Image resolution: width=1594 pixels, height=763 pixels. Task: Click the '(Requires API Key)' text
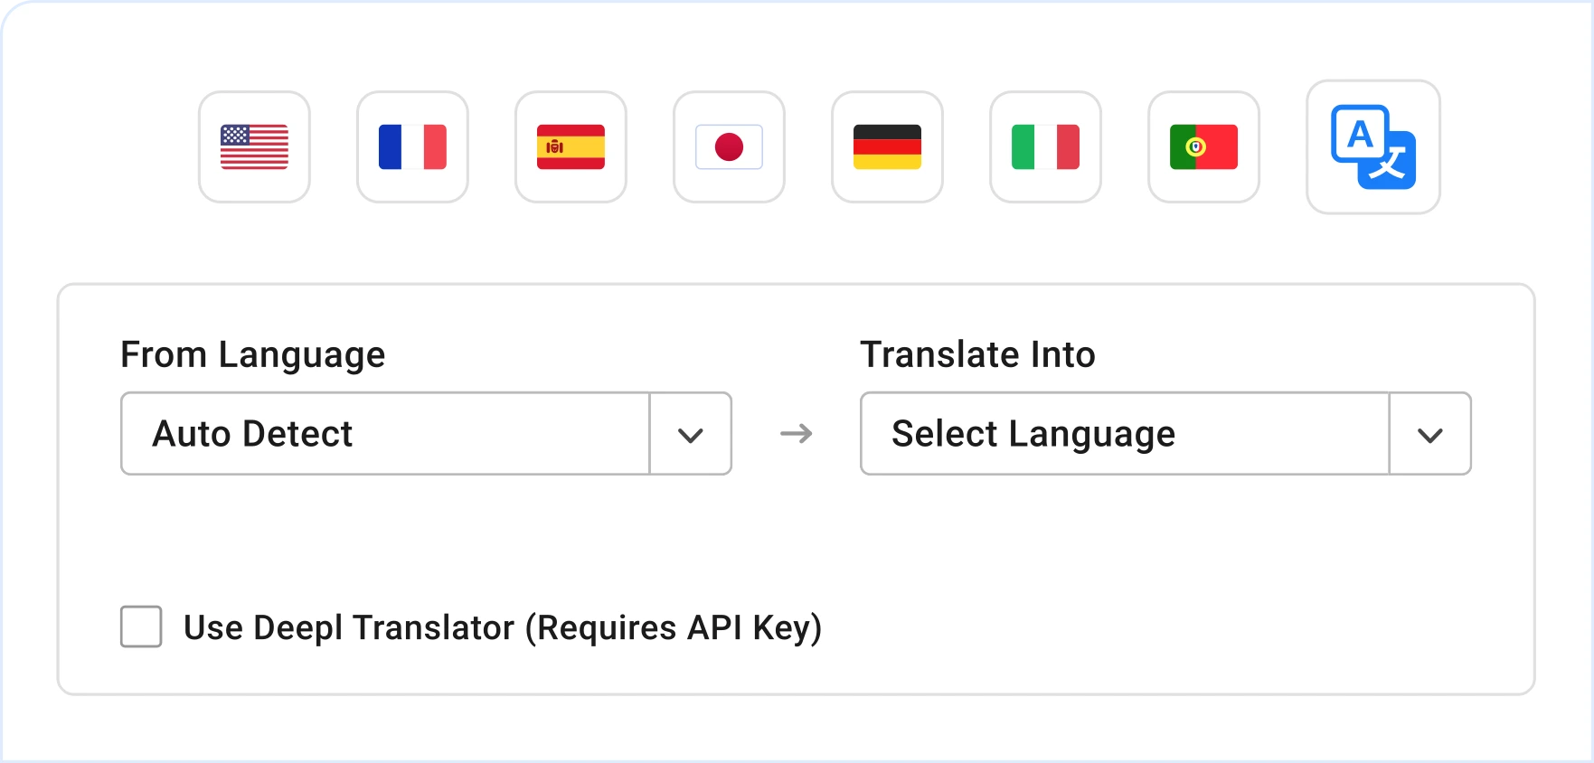pyautogui.click(x=674, y=627)
